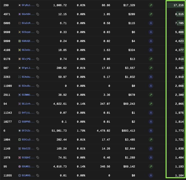The height and width of the screenshot is (180, 186).
Task: Click the blue user icon in row 11855
Action: click(151, 176)
